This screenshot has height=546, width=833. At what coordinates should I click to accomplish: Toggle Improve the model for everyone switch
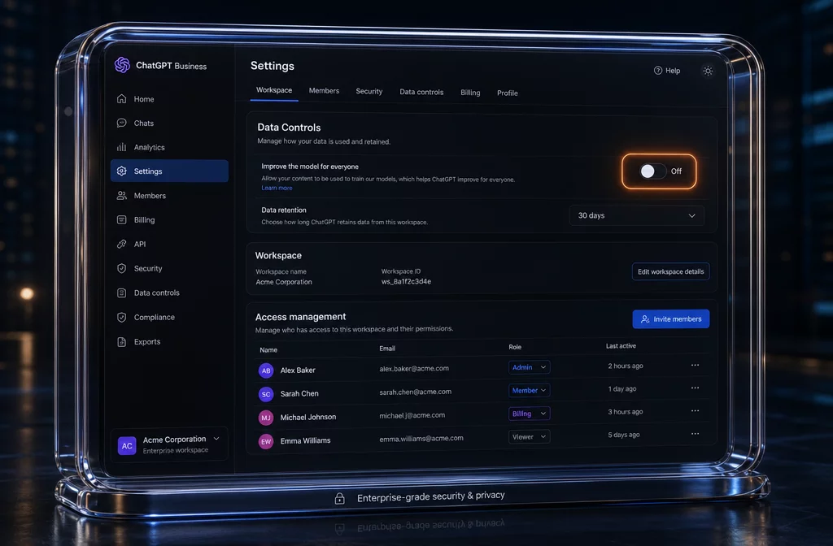(x=653, y=171)
